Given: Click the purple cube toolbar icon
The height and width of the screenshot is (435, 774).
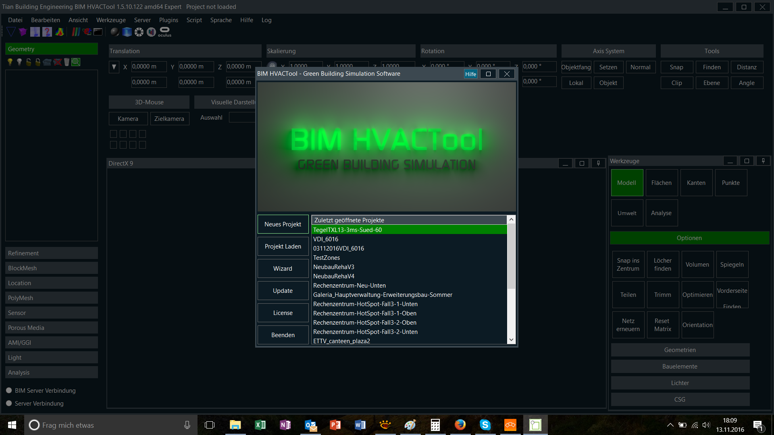Looking at the screenshot, I should point(23,32).
